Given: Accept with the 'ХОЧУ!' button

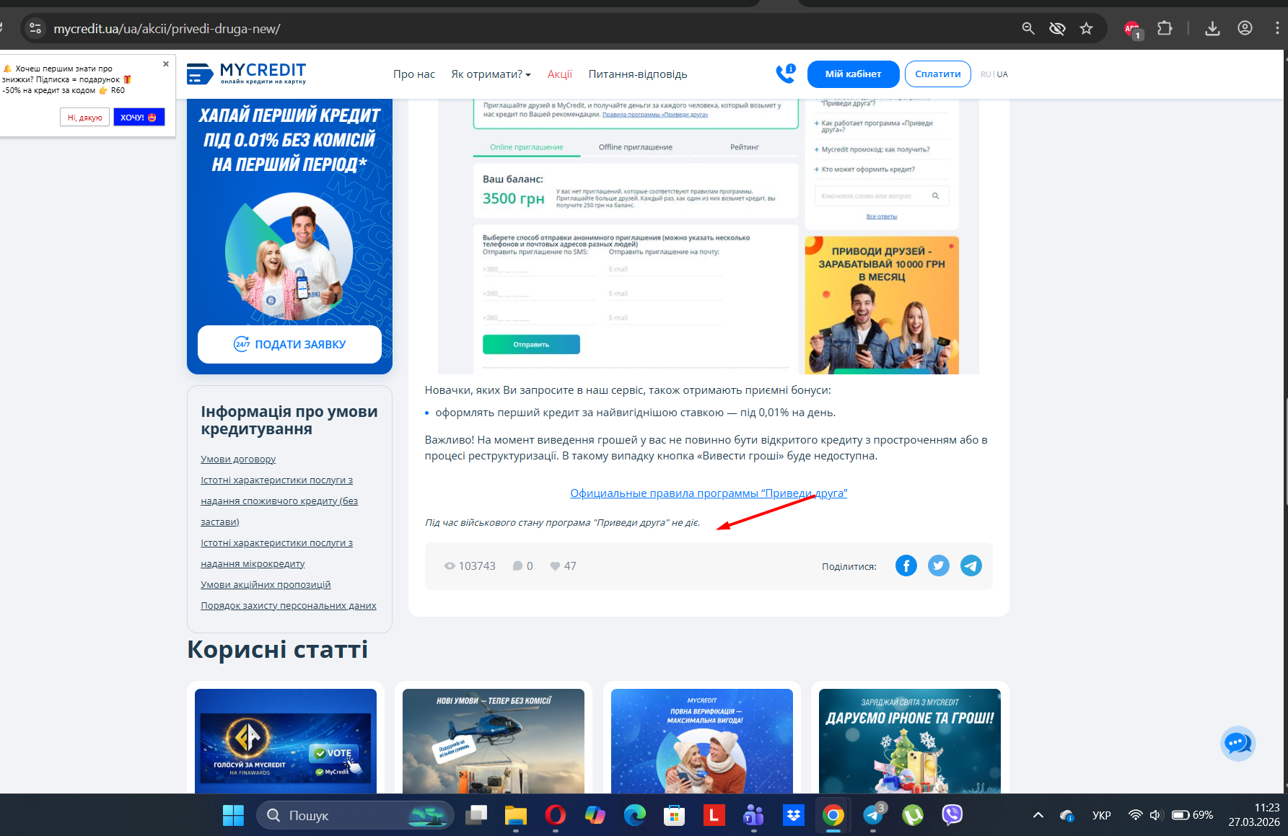Looking at the screenshot, I should (139, 118).
